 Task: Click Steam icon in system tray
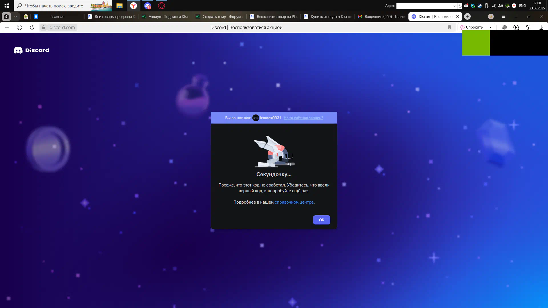(480, 6)
